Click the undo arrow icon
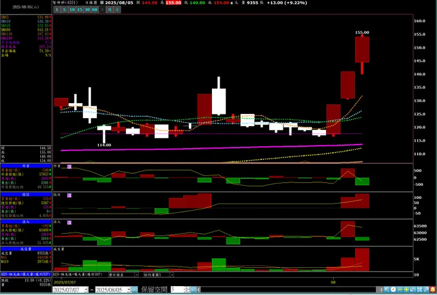The height and width of the screenshot is (295, 437). point(413,290)
